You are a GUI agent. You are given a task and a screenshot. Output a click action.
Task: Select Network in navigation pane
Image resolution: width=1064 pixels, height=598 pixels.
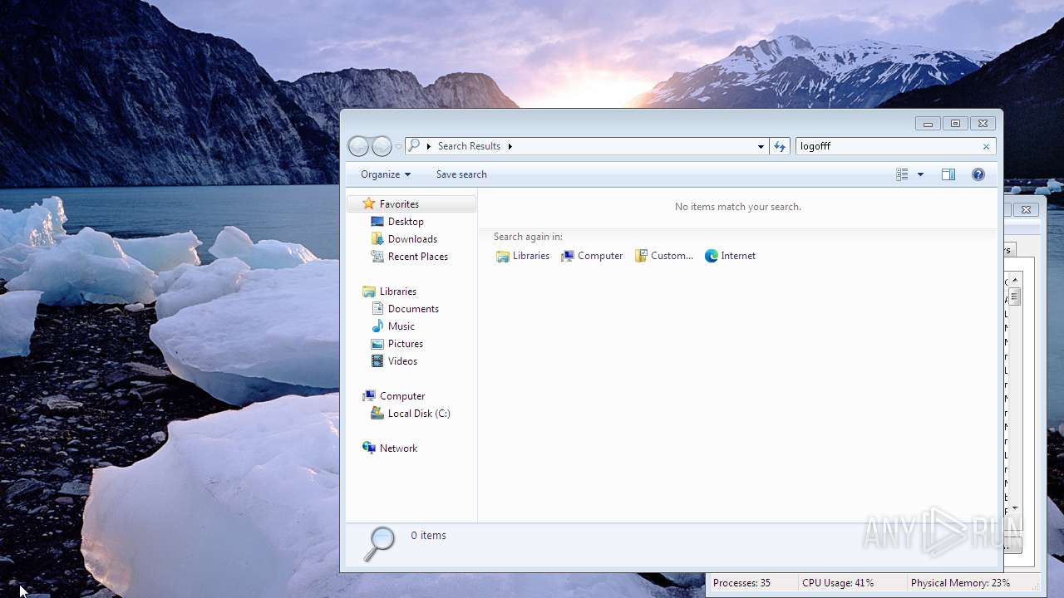[398, 448]
